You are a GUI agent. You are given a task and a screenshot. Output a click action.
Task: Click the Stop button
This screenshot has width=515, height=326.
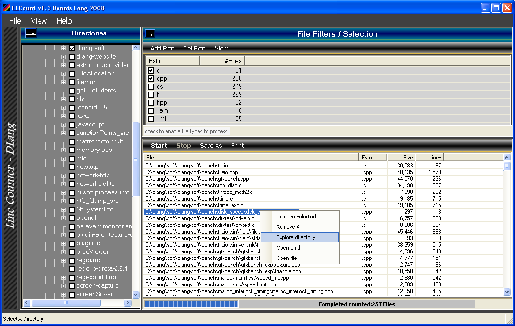click(183, 146)
